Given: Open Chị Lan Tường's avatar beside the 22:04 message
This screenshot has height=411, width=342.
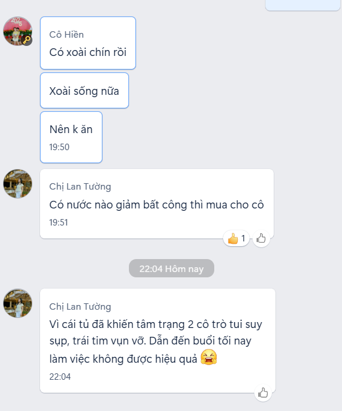Looking at the screenshot, I should point(18,303).
